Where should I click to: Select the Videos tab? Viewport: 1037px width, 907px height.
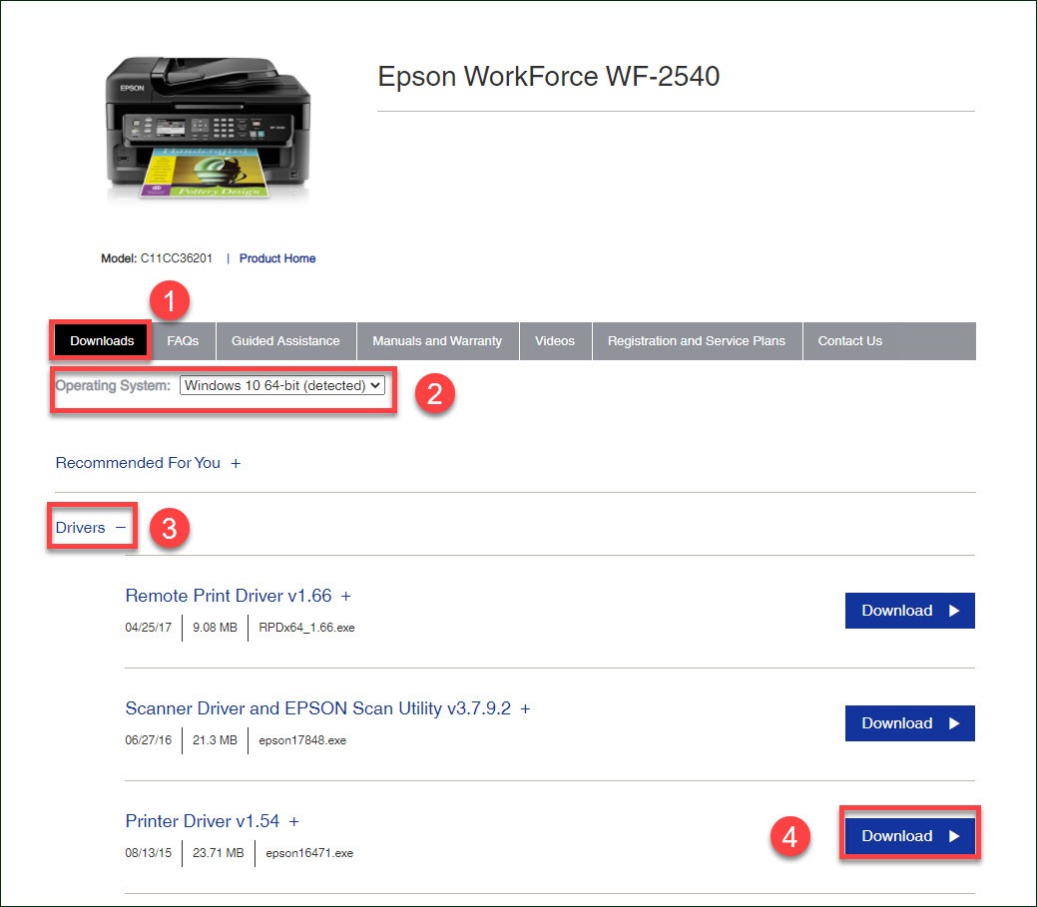pos(555,340)
